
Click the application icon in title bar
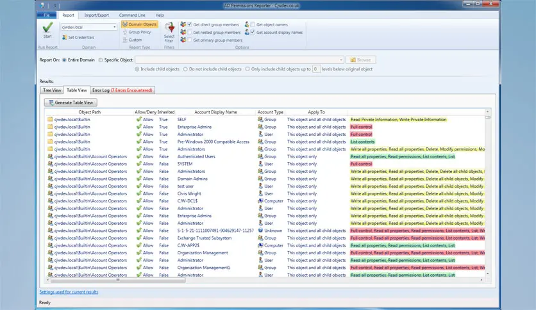pyautogui.click(x=42, y=5)
